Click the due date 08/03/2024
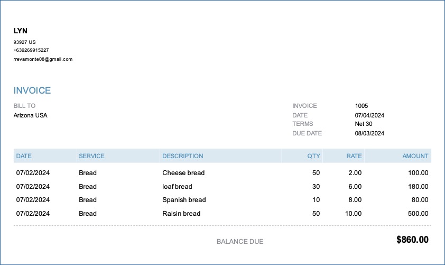 [x=369, y=133]
